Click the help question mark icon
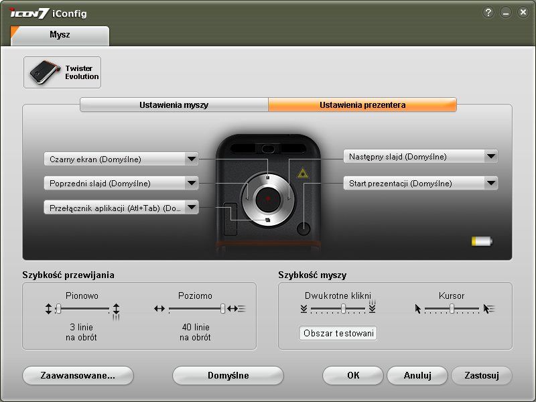This screenshot has width=536, height=402. pyautogui.click(x=488, y=13)
